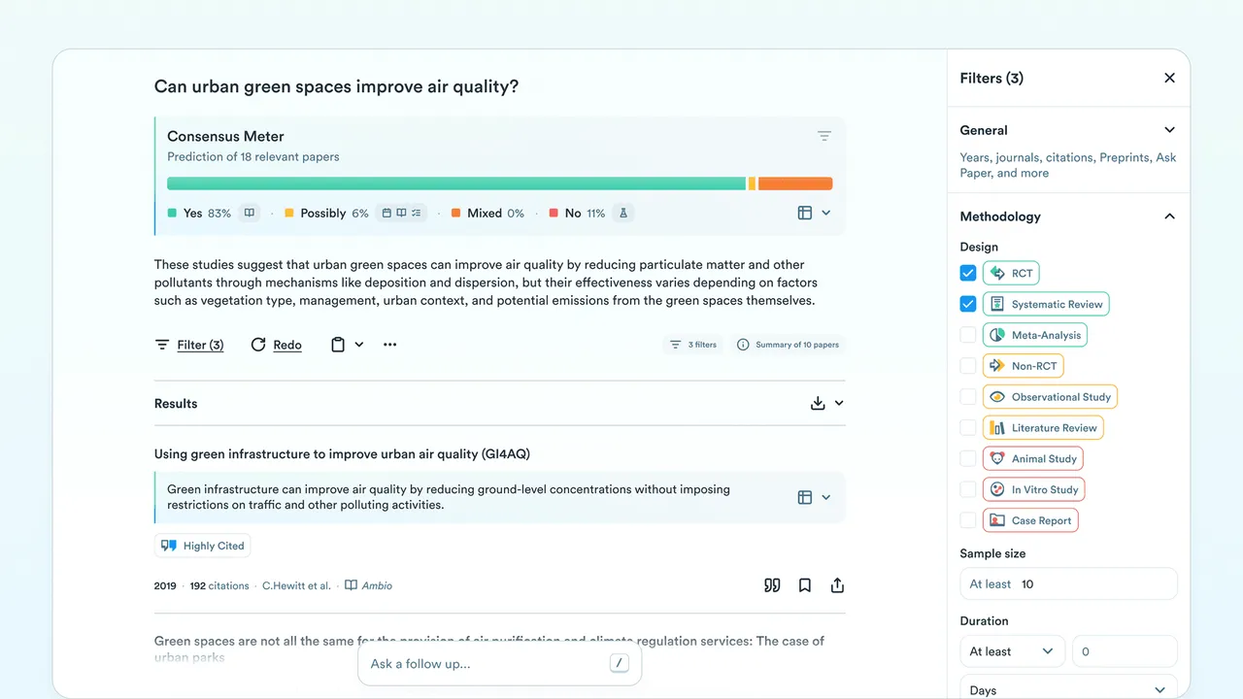This screenshot has height=699, width=1243.
Task: Click the Ambio journal link
Action: pyautogui.click(x=369, y=585)
